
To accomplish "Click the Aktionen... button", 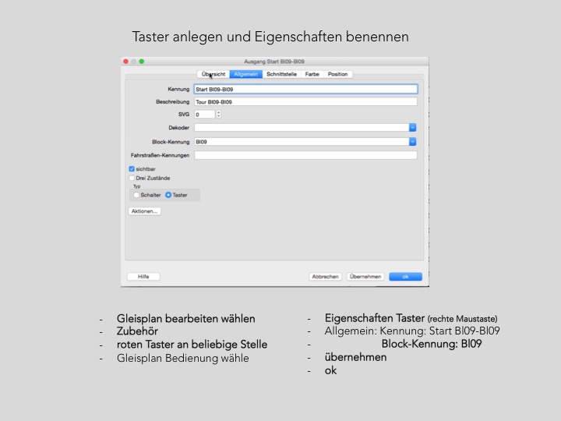I will [x=144, y=211].
